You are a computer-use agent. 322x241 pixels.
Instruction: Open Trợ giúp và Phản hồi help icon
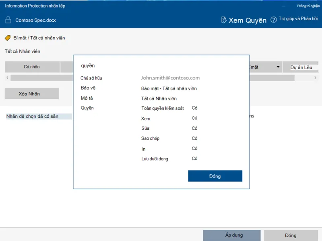(x=273, y=20)
